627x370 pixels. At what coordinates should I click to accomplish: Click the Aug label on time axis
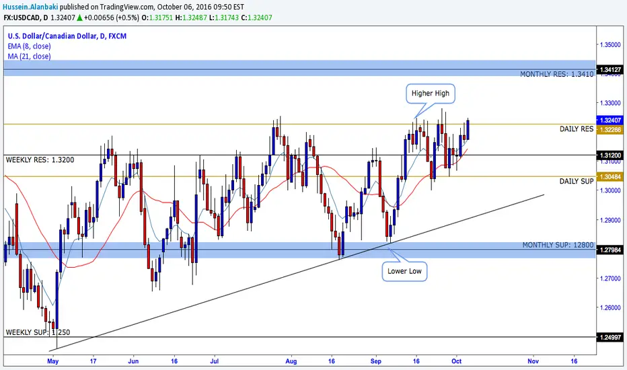[x=291, y=361]
